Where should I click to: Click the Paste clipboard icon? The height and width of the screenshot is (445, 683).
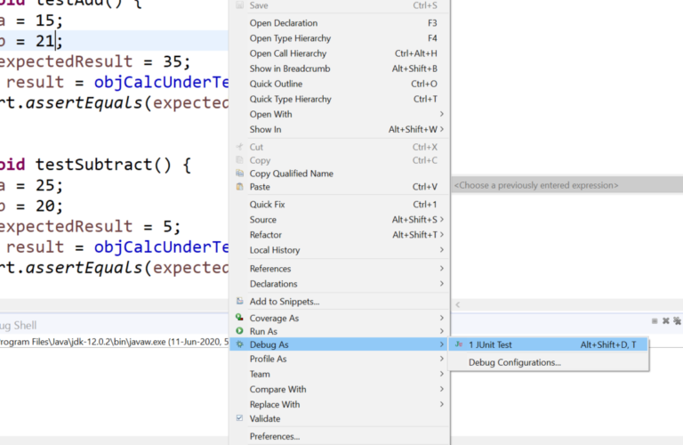239,187
